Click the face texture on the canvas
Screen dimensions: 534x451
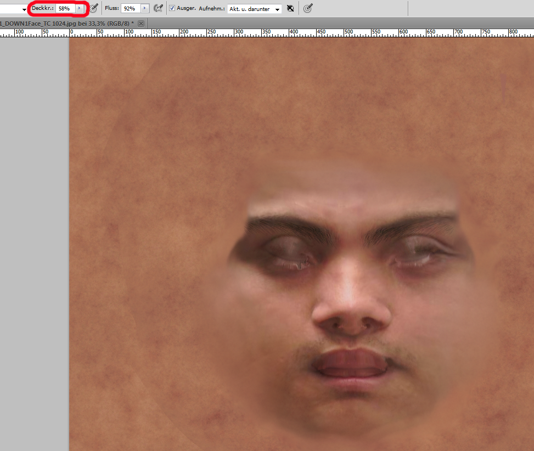pyautogui.click(x=301, y=244)
